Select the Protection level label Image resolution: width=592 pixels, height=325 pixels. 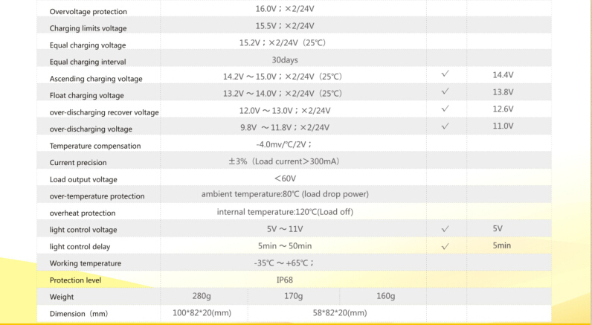click(x=75, y=280)
